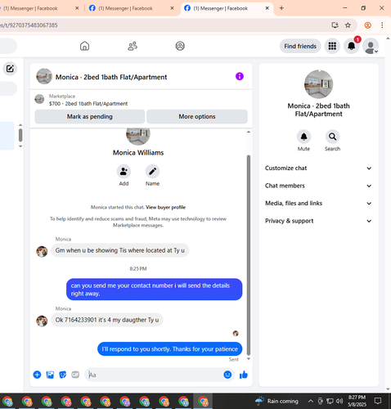Click install app icon in address bar
391x409 pixels.
click(335, 25)
